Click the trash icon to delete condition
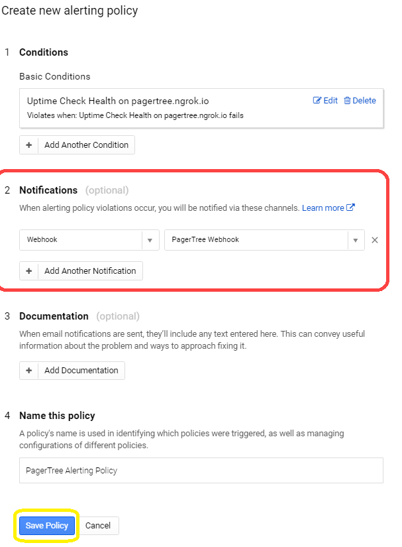 point(347,101)
